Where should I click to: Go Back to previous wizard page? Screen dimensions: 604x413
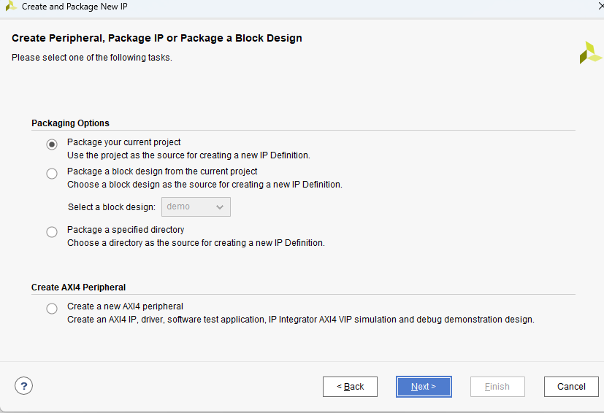[350, 387]
